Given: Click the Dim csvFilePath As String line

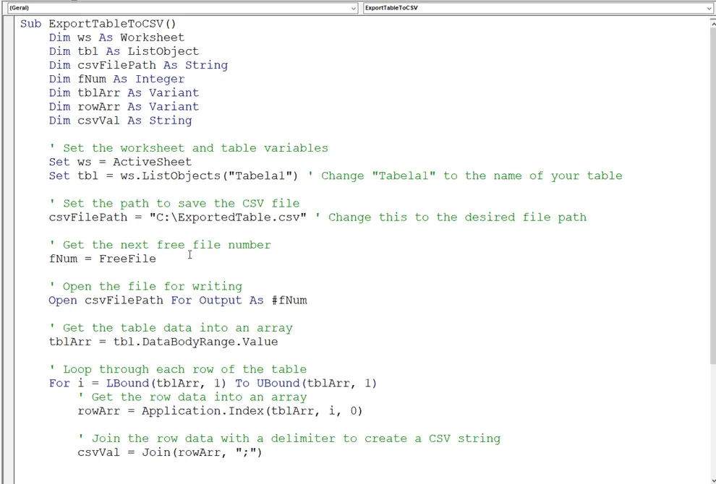Looking at the screenshot, I should (138, 65).
